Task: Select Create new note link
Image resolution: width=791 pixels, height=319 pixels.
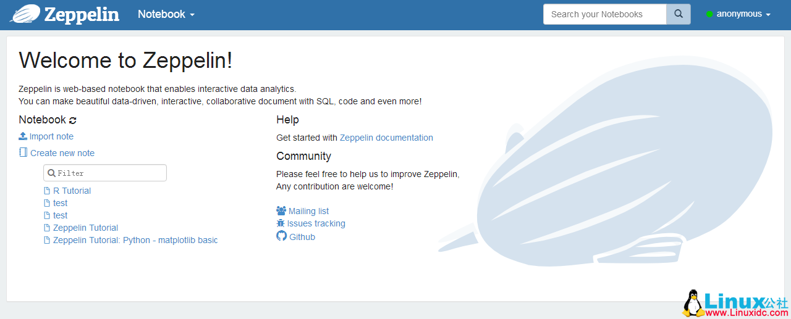Action: coord(62,153)
